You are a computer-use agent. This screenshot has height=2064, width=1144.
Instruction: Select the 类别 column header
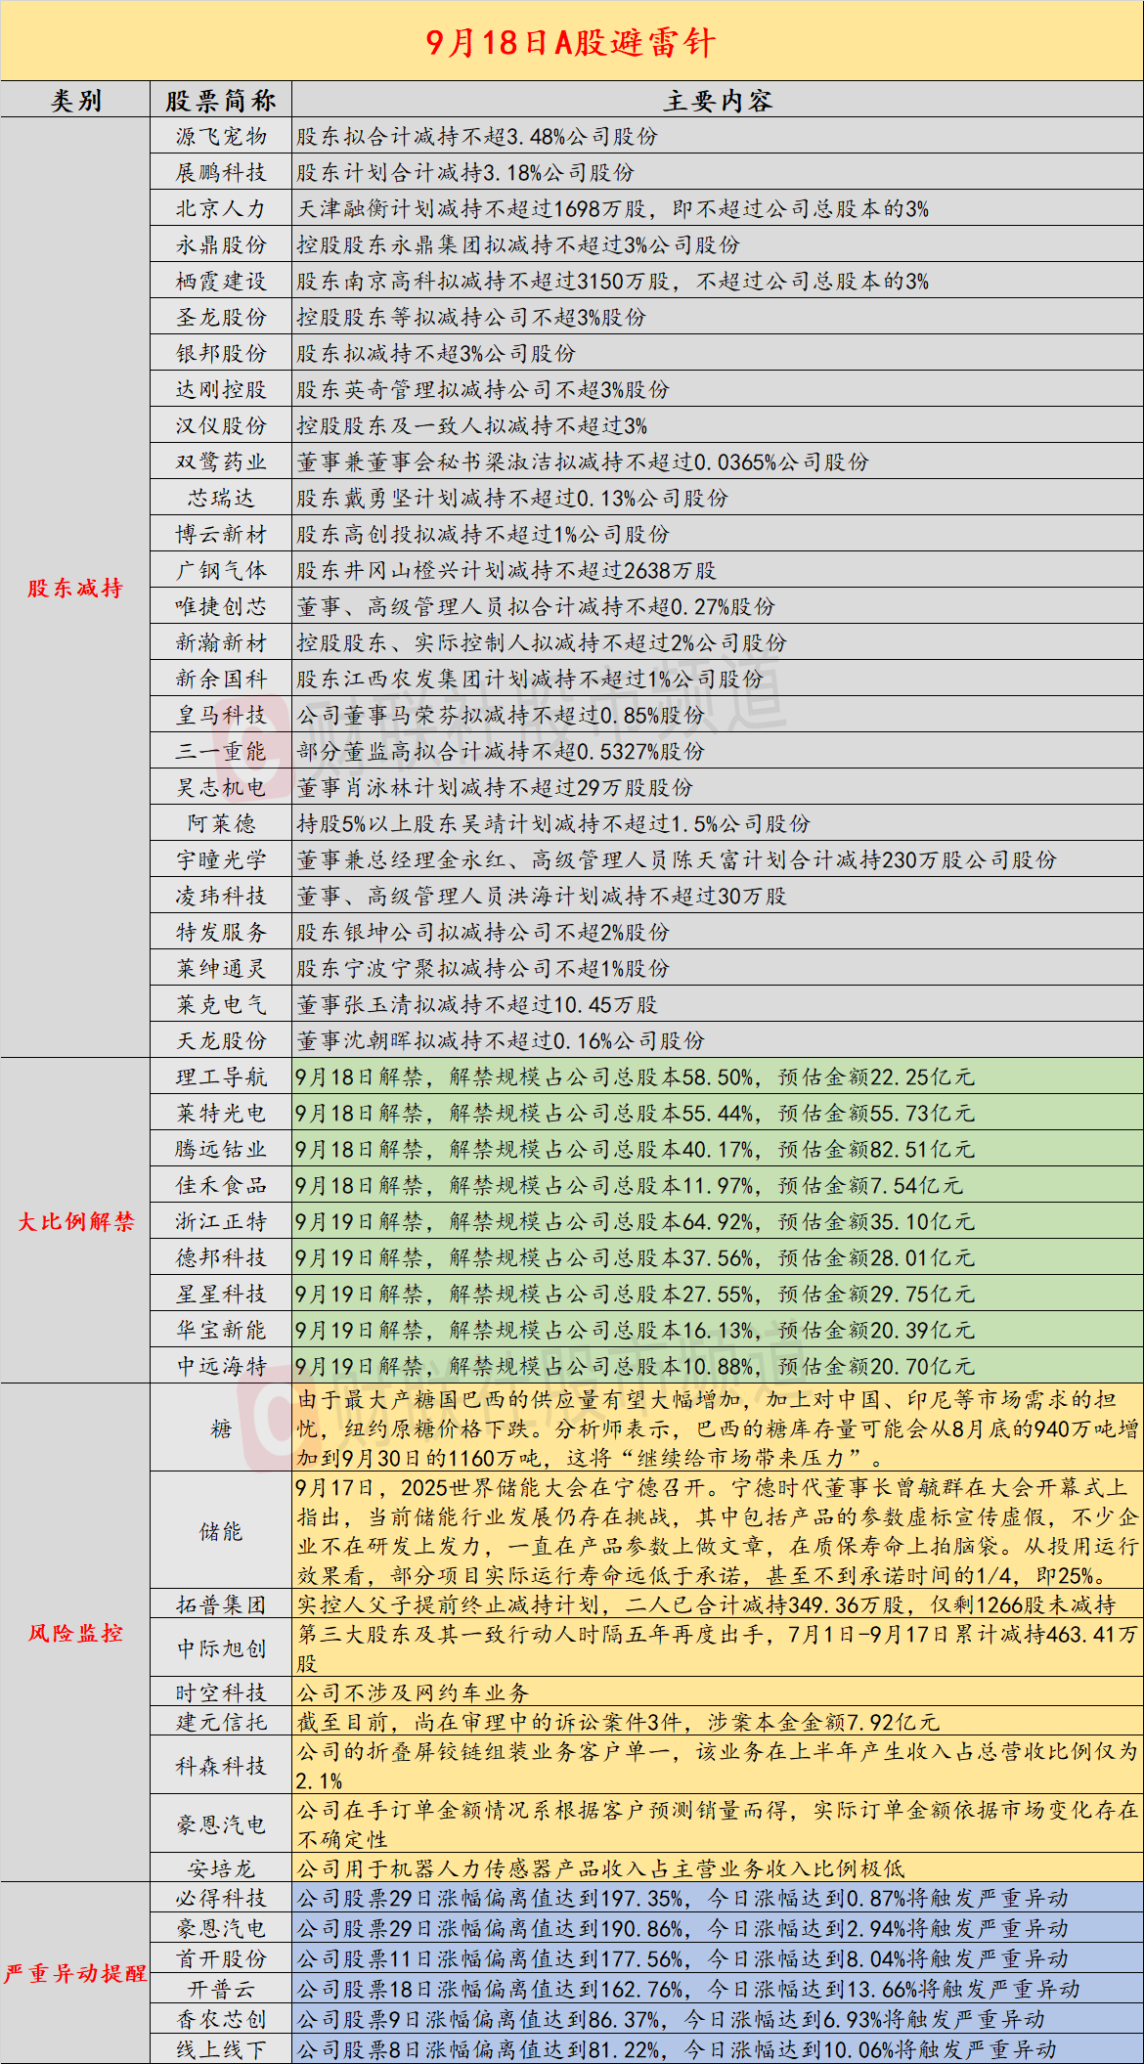click(x=75, y=100)
